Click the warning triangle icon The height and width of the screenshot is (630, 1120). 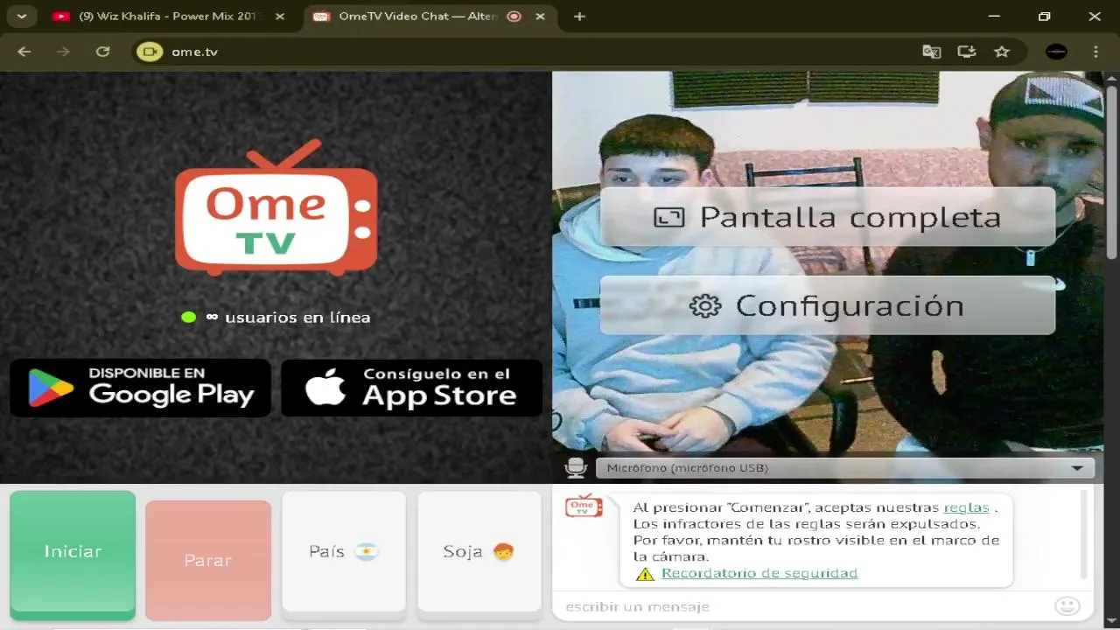tap(645, 574)
